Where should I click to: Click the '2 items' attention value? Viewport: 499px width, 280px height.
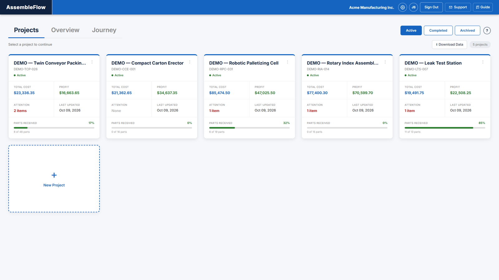tap(20, 111)
